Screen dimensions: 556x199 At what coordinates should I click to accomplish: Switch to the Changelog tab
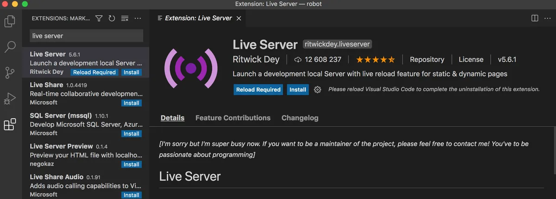[300, 118]
